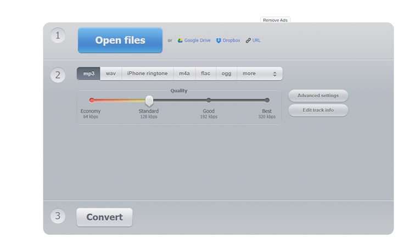Viewport: 415px width, 247px height.
Task: Pick the flac format tab
Action: [x=206, y=74]
